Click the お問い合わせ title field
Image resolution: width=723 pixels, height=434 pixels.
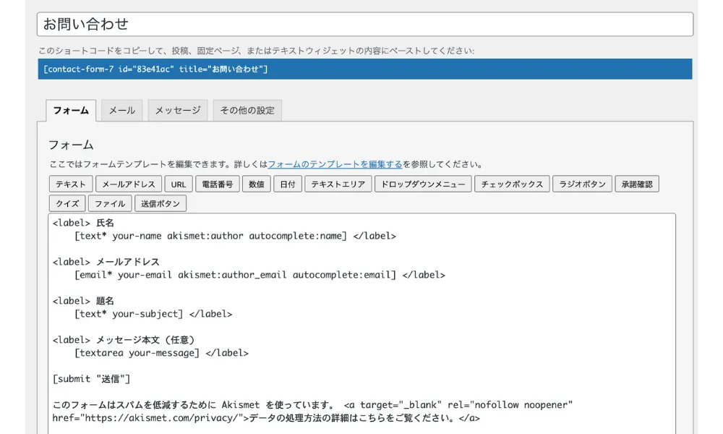click(361, 23)
